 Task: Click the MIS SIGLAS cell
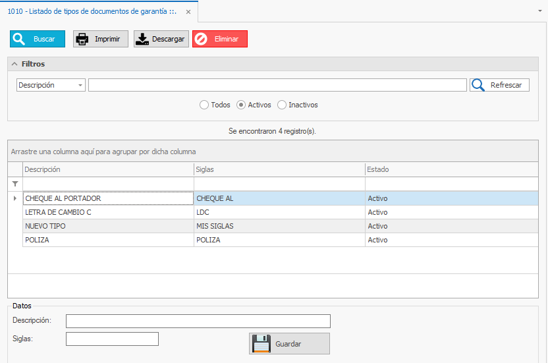279,226
